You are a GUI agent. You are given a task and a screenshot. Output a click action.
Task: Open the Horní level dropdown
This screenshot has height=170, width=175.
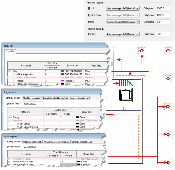[123, 8]
